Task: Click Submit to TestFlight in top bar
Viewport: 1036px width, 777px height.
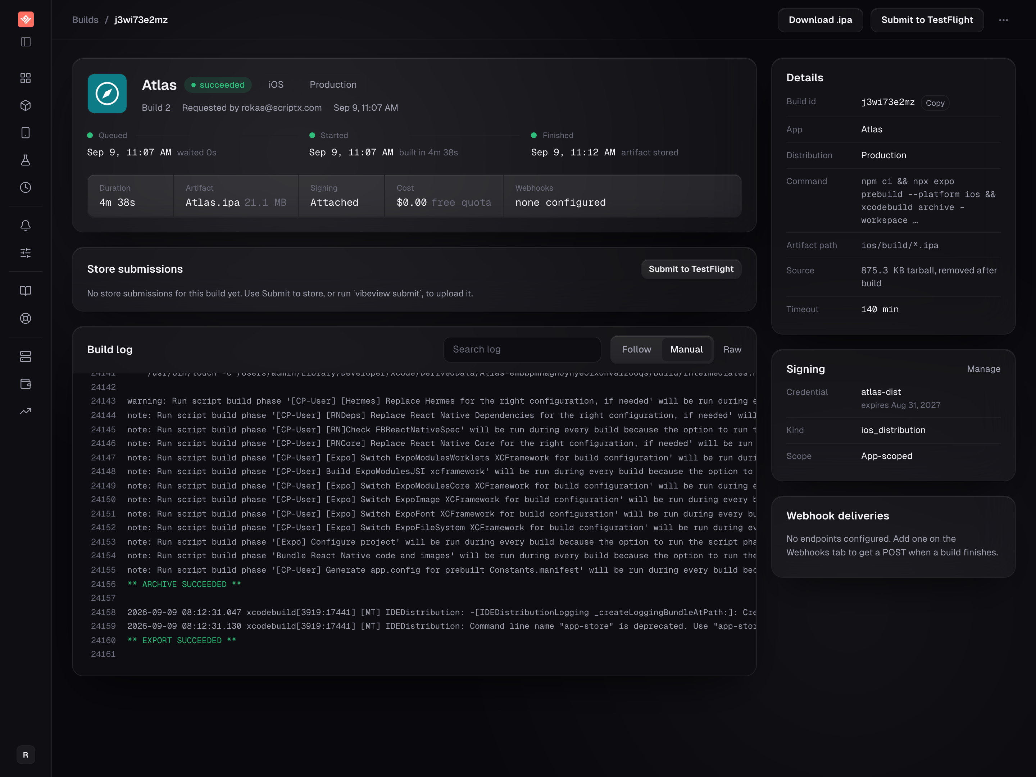Action: [927, 20]
